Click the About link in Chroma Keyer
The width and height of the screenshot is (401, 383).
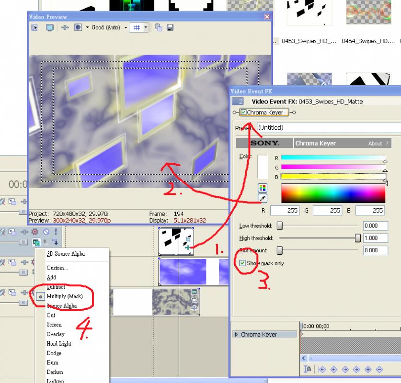[375, 143]
